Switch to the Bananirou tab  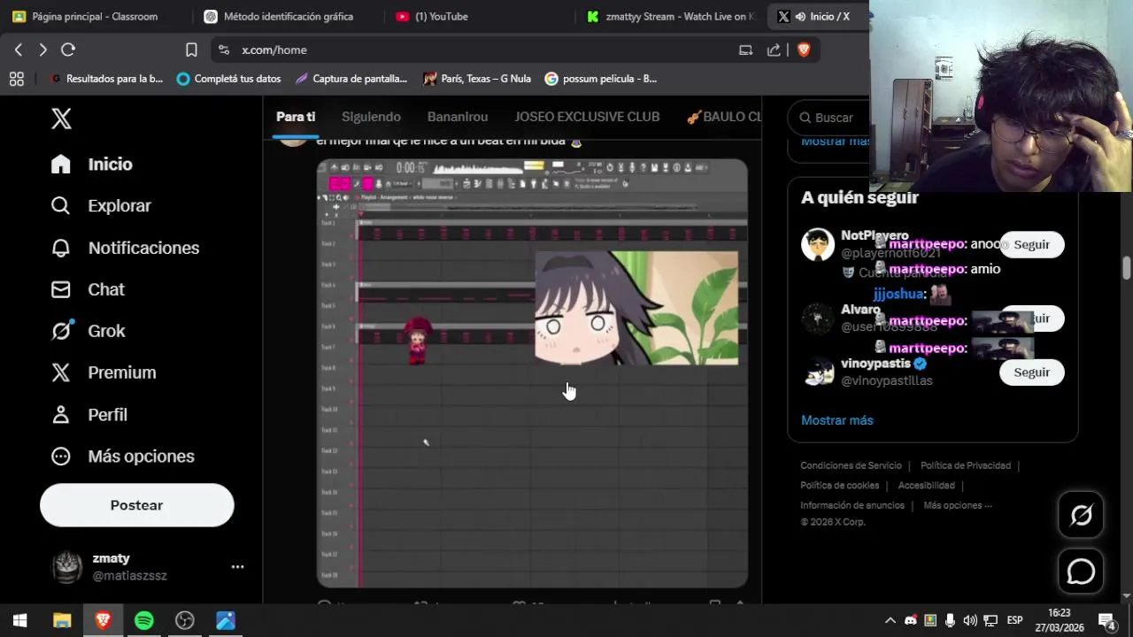click(x=458, y=117)
